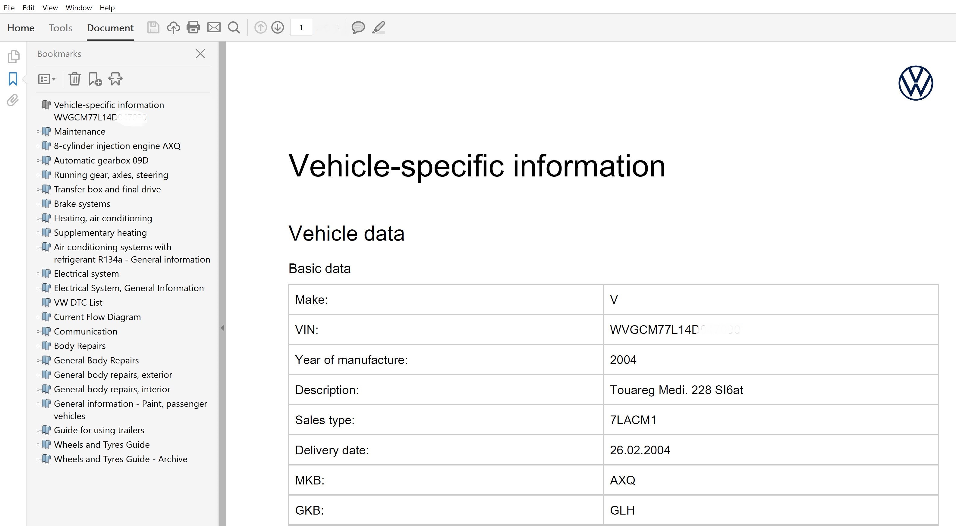The width and height of the screenshot is (956, 526).
Task: Click the Print icon in toolbar
Action: click(x=193, y=27)
